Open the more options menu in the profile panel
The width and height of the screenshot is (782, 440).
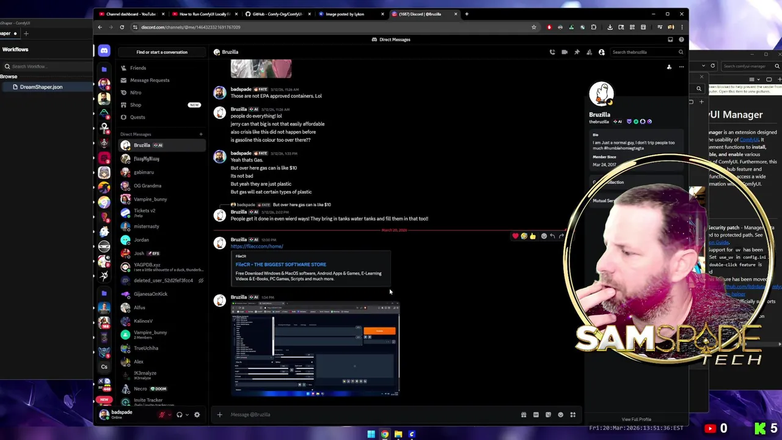[681, 67]
